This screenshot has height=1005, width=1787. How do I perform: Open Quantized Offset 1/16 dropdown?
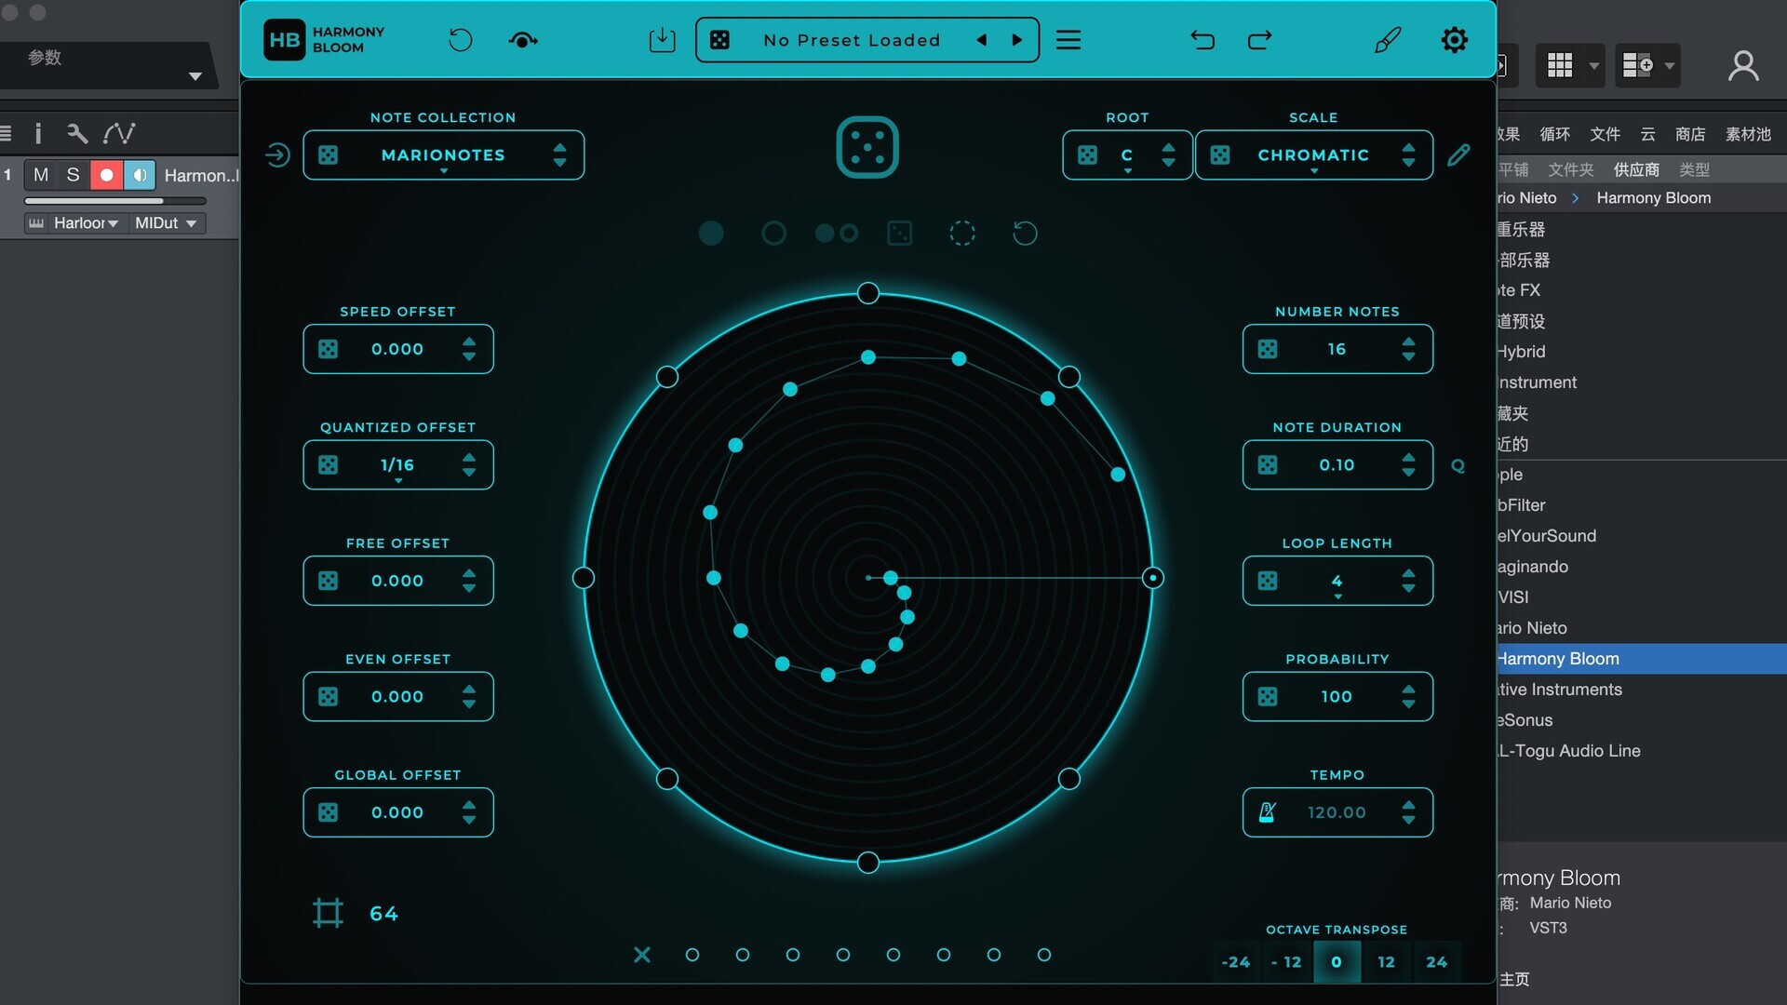(397, 465)
